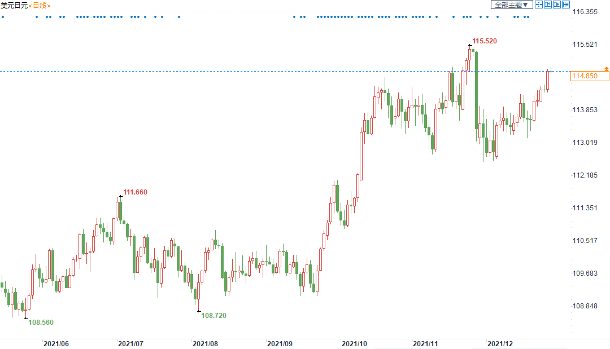Open the 全部主题 dropdown

pos(512,5)
